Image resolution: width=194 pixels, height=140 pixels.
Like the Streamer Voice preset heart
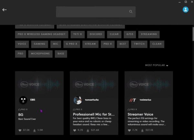coord(129,130)
